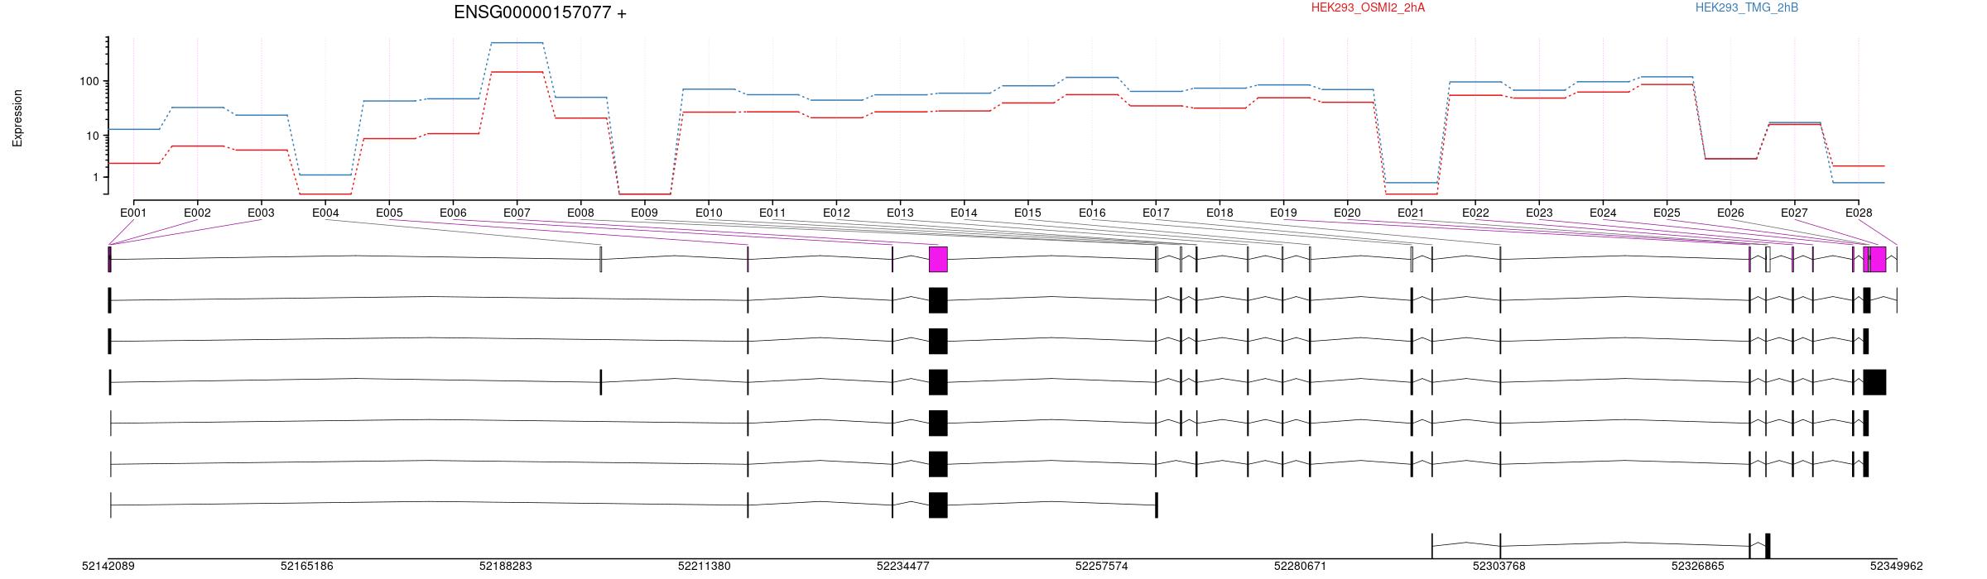Click exon label E008

580,213
